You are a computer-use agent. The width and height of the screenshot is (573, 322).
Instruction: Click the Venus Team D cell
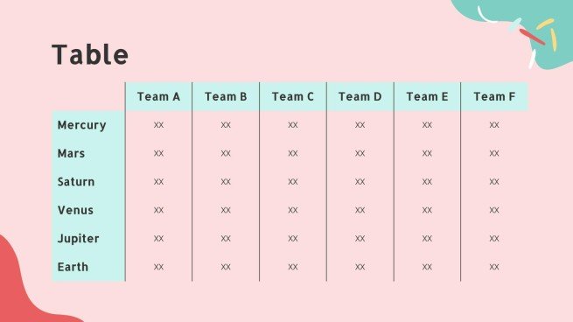point(360,210)
